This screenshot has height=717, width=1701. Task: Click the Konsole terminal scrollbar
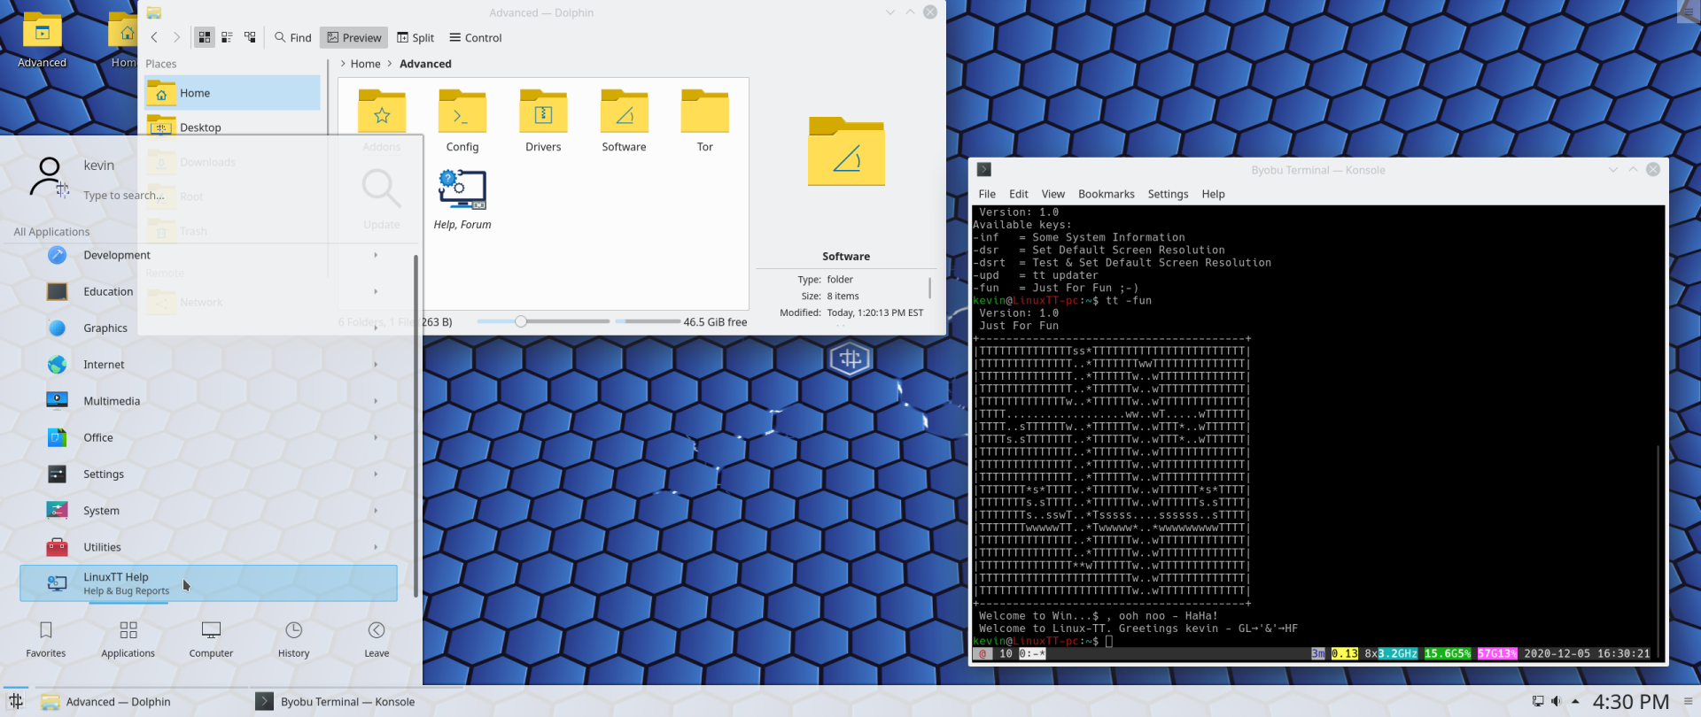point(1658,549)
